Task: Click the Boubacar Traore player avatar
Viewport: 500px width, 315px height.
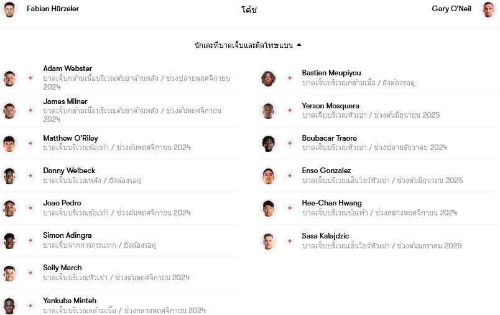Action: [x=269, y=143]
